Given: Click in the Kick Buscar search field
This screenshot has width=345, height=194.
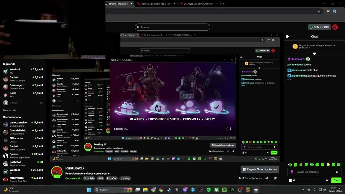Looking at the screenshot, I should pos(172,27).
